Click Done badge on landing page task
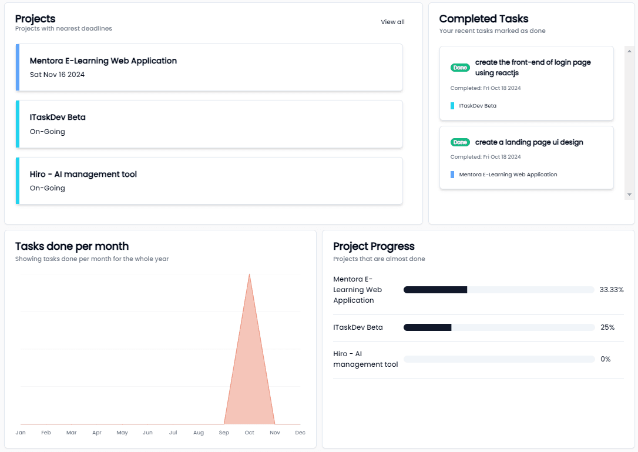Image resolution: width=638 pixels, height=452 pixels. [460, 142]
